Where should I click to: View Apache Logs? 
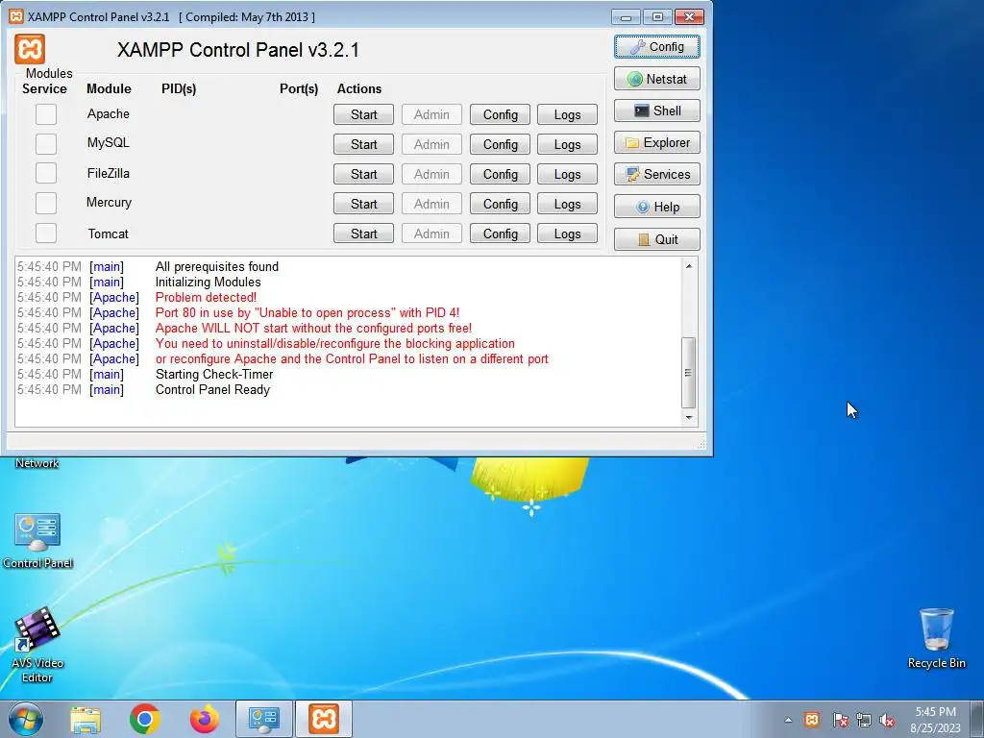567,115
